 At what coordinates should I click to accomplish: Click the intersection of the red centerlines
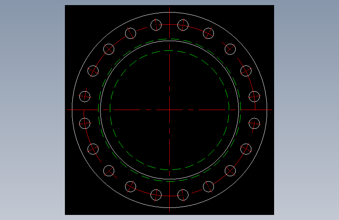170,110
